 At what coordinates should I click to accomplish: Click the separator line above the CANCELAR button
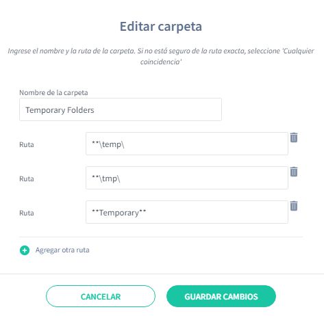pos(162,274)
